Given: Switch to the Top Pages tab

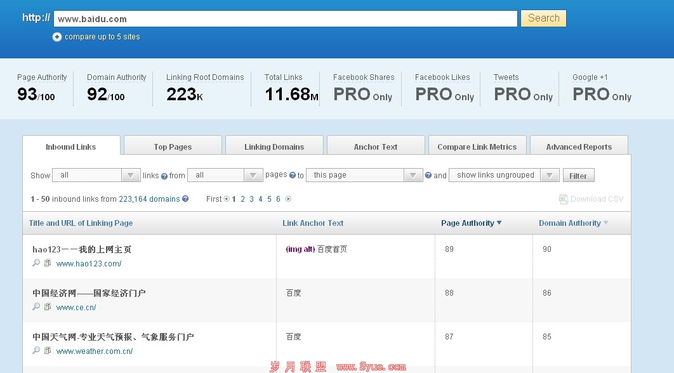Looking at the screenshot, I should pos(173,147).
